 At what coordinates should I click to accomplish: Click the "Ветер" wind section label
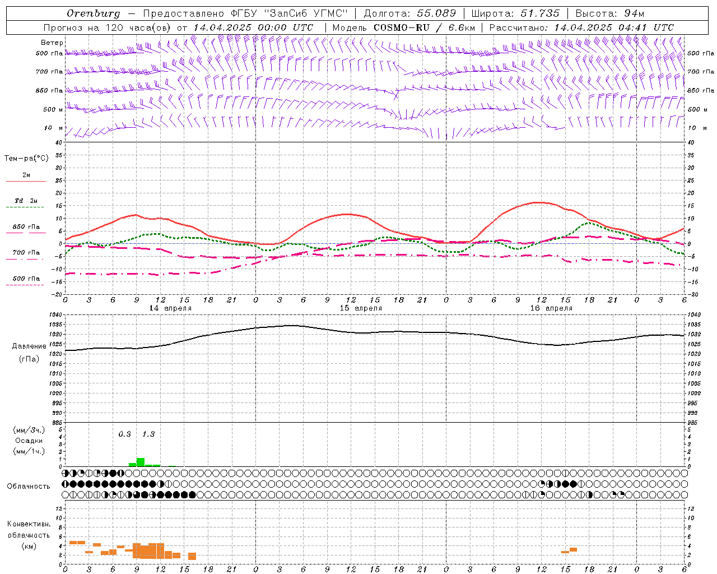pos(52,43)
